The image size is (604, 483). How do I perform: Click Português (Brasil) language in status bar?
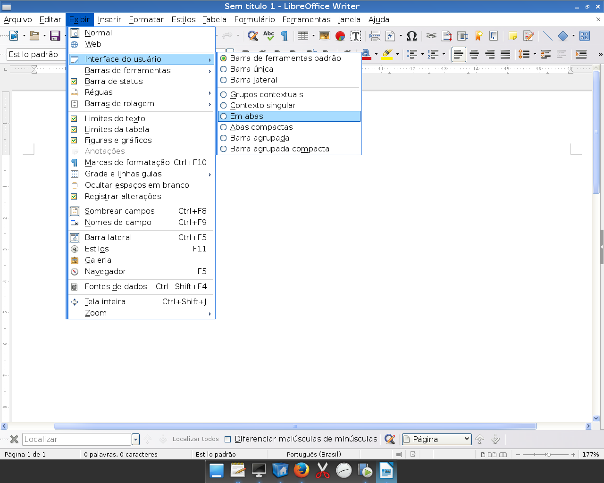point(314,454)
